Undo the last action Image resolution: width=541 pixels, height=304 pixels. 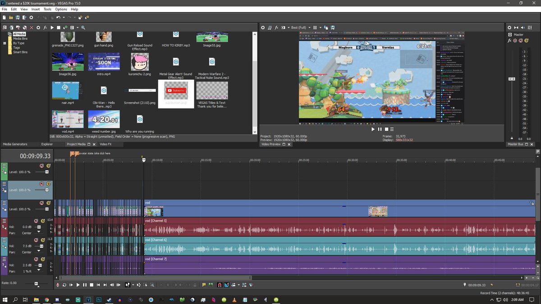pyautogui.click(x=58, y=18)
